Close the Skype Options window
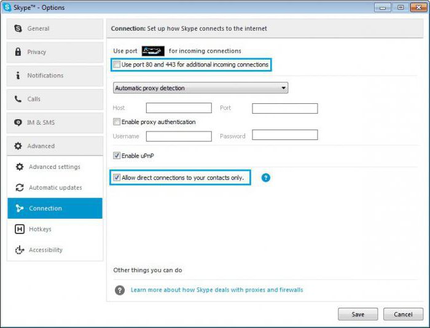 [x=419, y=7]
